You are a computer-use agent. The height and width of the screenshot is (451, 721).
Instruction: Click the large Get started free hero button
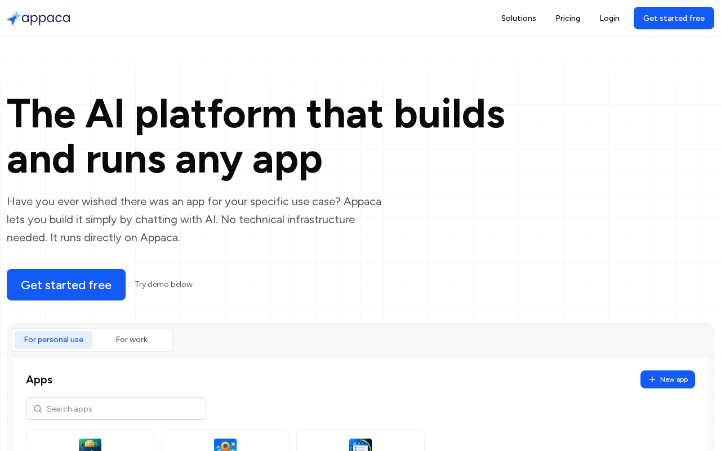click(66, 285)
